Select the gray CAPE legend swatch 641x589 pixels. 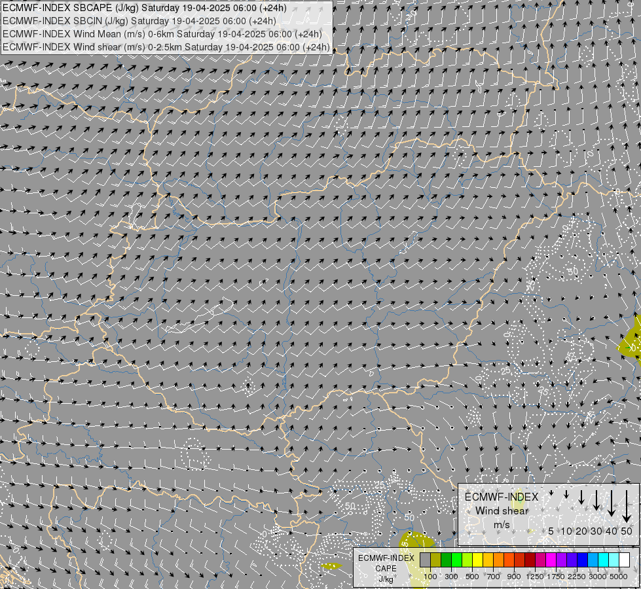point(425,560)
